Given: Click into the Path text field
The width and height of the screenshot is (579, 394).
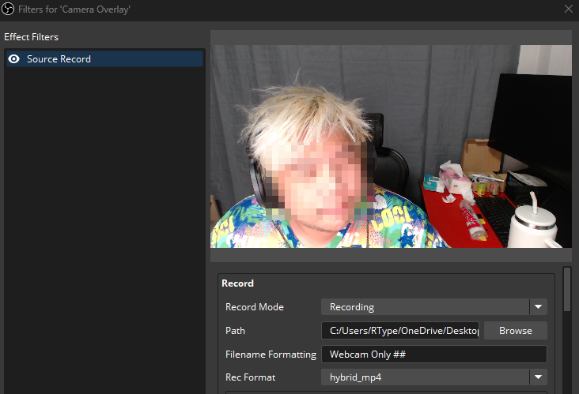Looking at the screenshot, I should coord(401,331).
